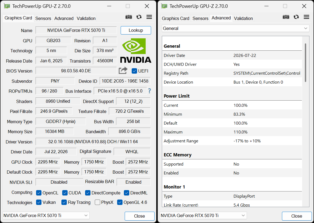Click the Digital Signature WHQL field
314x223 pixels.
click(132, 152)
